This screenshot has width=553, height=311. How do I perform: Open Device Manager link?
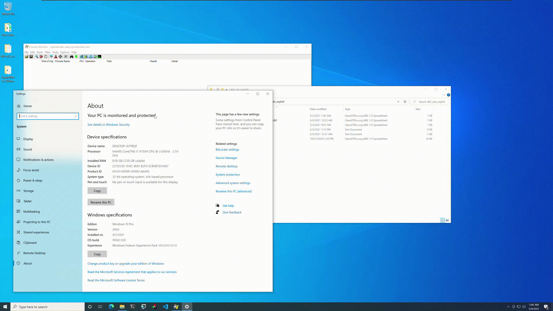(226, 158)
